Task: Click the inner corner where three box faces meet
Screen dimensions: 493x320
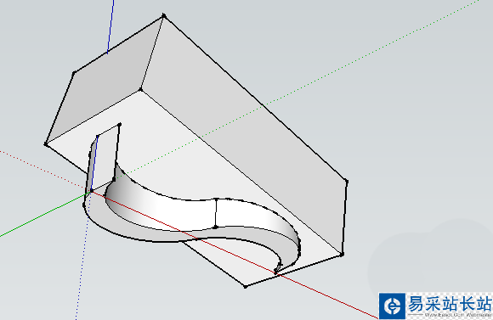Action: [x=140, y=90]
